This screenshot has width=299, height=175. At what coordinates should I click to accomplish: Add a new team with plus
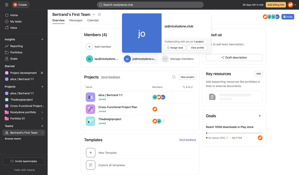tap(42, 126)
